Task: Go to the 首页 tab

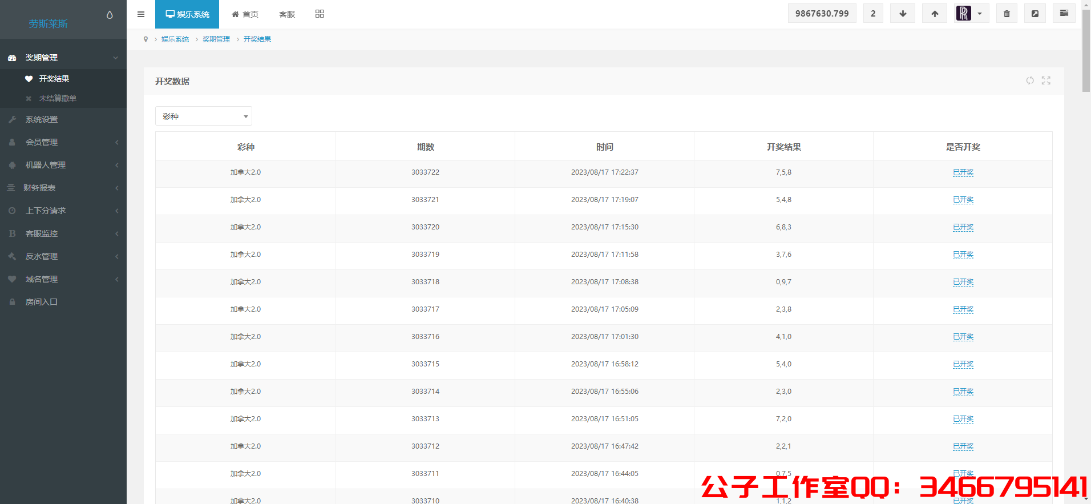Action: (x=245, y=14)
